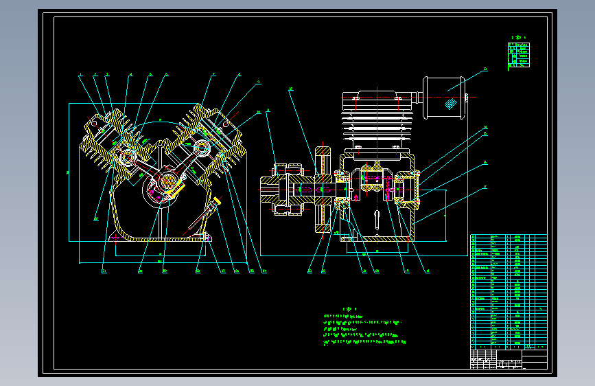Select the crankshaft journal in V-view center
Image resolution: width=595 pixels, height=386 pixels.
(x=167, y=181)
